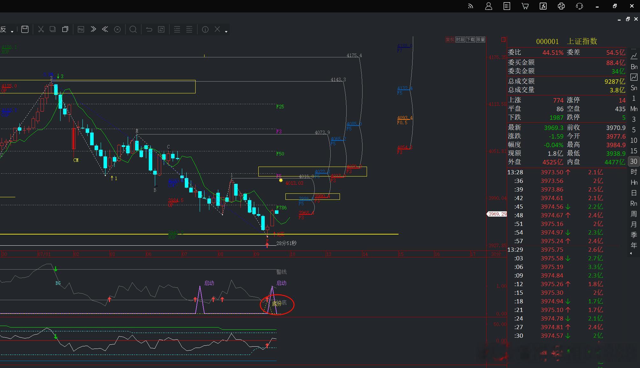This screenshot has height=368, width=640.
Task: Click the refresh square icon
Action: coord(161,29)
